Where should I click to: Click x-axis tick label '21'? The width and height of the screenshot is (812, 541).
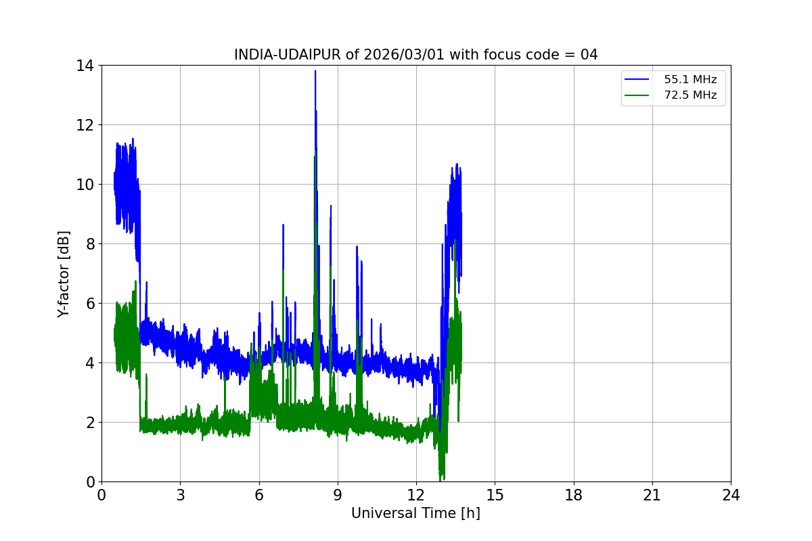[x=652, y=495]
